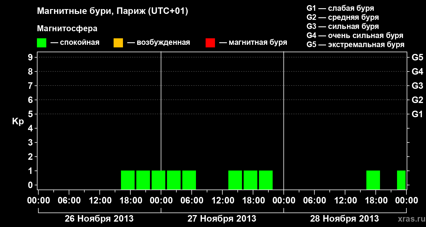This screenshot has width=426, height=227.
Task: Click the 16:00–19:00 bar on 27 Ноября
Action: coord(250,180)
